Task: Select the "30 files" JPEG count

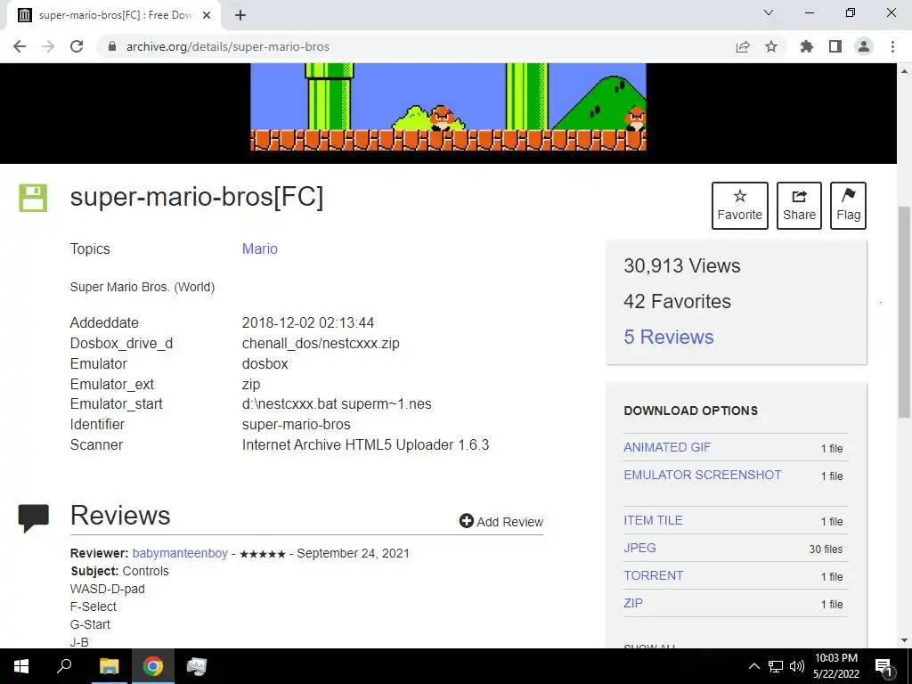Action: pos(826,549)
